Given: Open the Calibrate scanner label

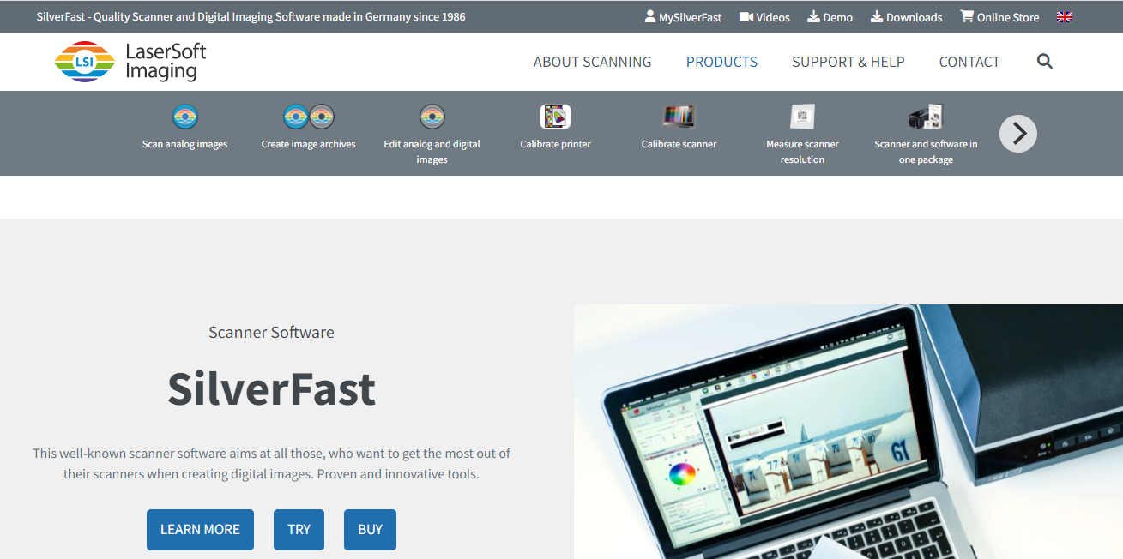Looking at the screenshot, I should 679,144.
